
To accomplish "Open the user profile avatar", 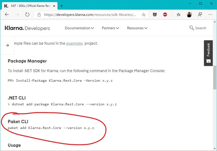I will coord(189,14).
